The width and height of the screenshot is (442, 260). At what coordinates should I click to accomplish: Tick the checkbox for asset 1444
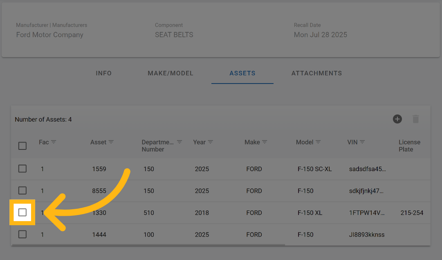coord(22,235)
